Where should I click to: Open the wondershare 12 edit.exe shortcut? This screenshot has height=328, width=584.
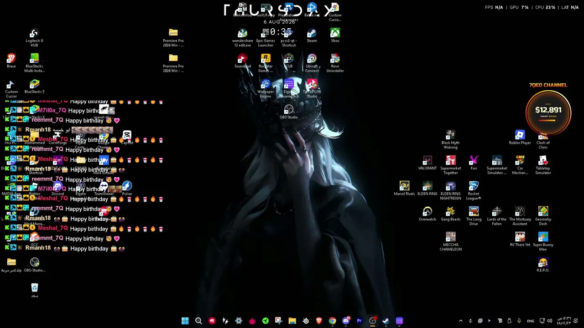click(242, 38)
